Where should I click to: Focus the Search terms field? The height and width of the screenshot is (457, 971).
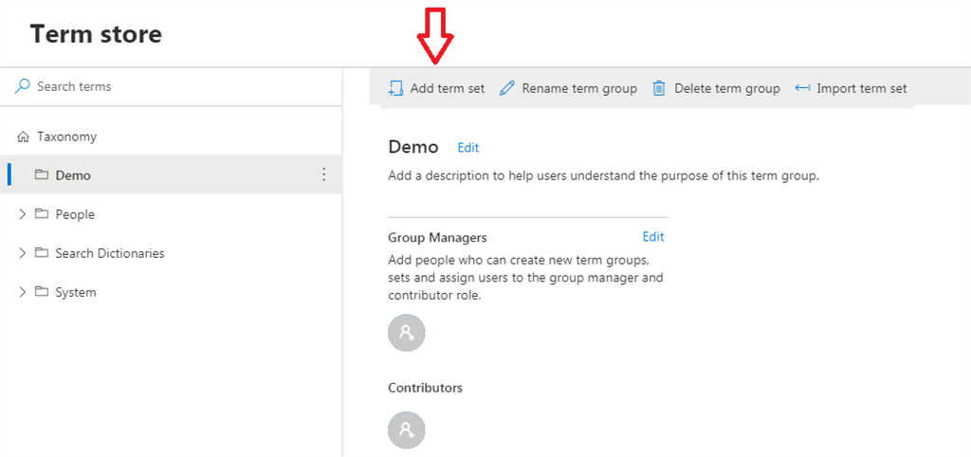(x=171, y=86)
